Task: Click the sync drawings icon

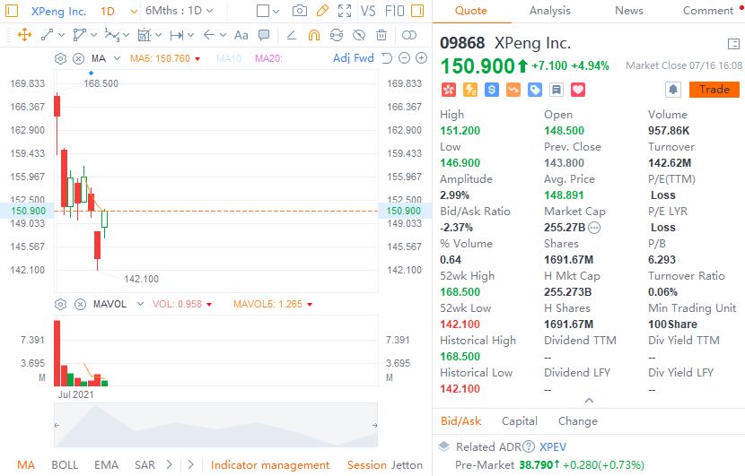Action: 337,35
